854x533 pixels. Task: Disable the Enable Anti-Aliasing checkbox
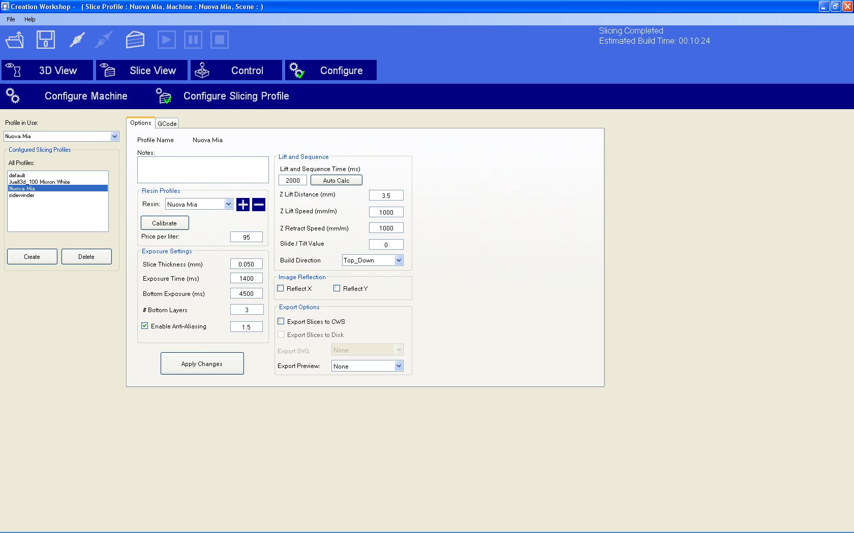[x=145, y=326]
